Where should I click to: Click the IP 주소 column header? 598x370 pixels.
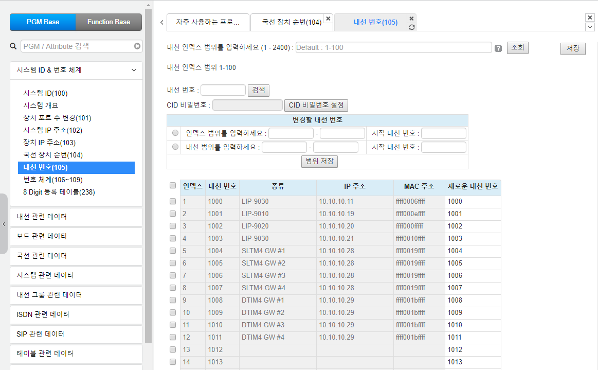[x=355, y=187]
